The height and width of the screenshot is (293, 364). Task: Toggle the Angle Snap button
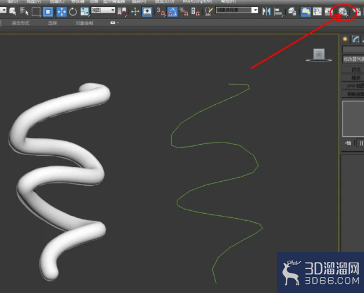pyautogui.click(x=172, y=12)
